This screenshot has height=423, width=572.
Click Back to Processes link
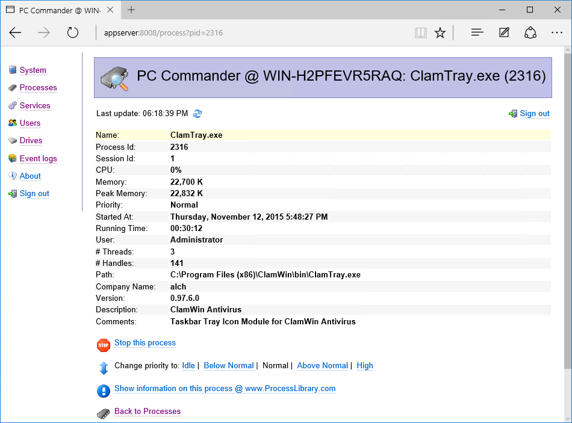click(x=148, y=412)
